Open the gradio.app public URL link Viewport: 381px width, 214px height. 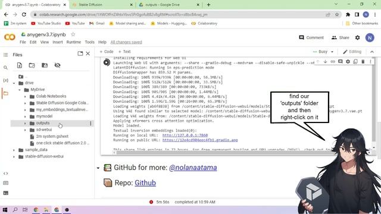point(200,140)
